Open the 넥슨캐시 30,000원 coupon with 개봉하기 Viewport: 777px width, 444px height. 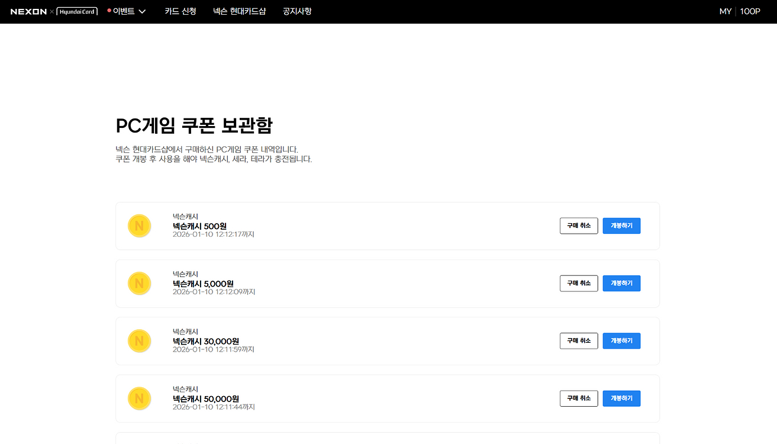pos(621,341)
